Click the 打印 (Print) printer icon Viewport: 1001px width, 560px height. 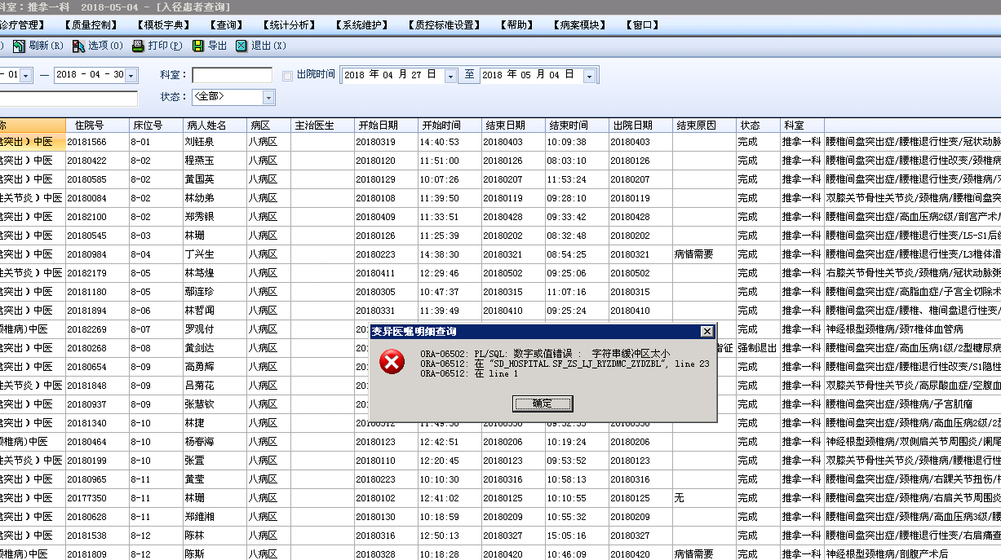(140, 46)
